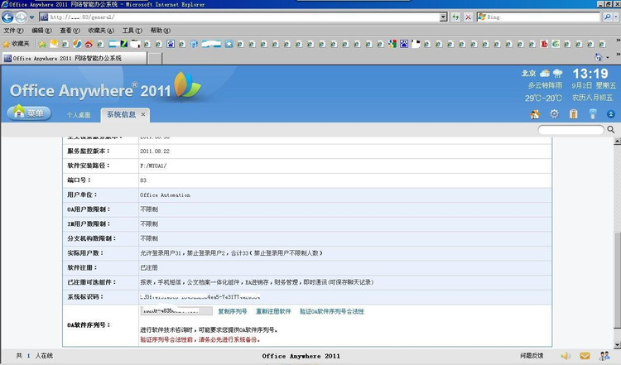Click the rain cloud weather icon
The image size is (621, 365).
tap(557, 73)
